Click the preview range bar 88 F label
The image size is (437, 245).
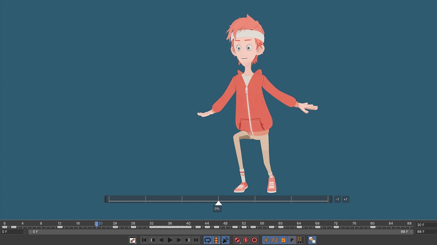[x=404, y=232]
